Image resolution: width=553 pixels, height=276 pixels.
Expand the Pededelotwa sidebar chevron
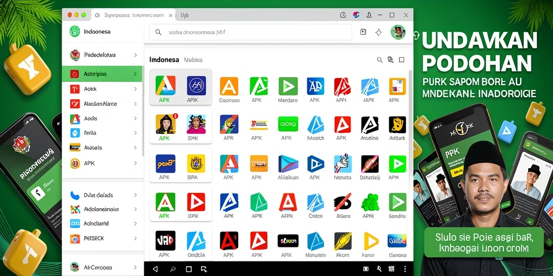135,55
